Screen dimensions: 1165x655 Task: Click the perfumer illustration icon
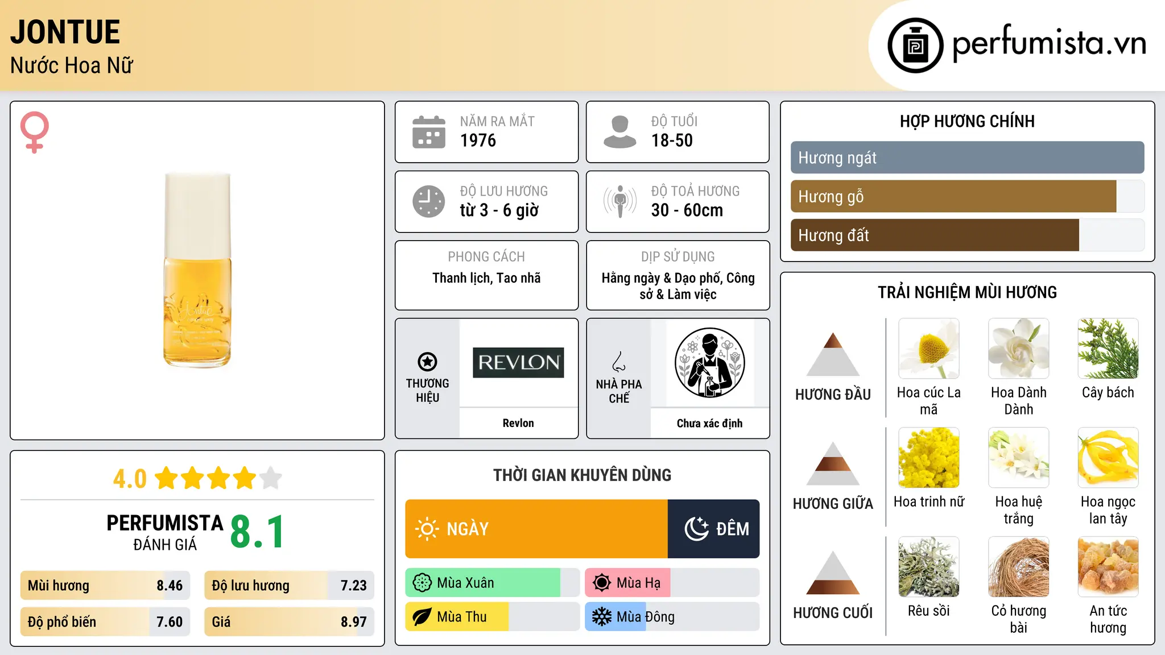(709, 363)
